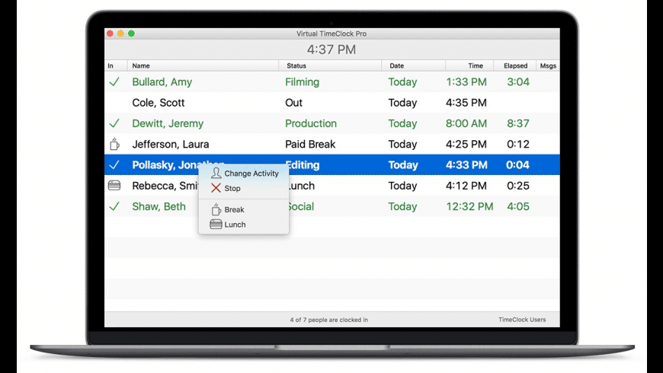Sort by the Elapsed column header
The image size is (663, 373).
(515, 66)
